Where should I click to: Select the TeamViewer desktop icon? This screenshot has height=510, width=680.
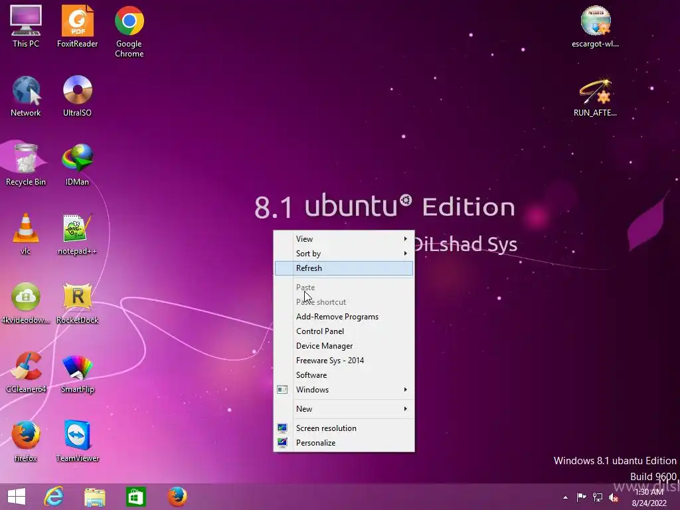pos(77,441)
